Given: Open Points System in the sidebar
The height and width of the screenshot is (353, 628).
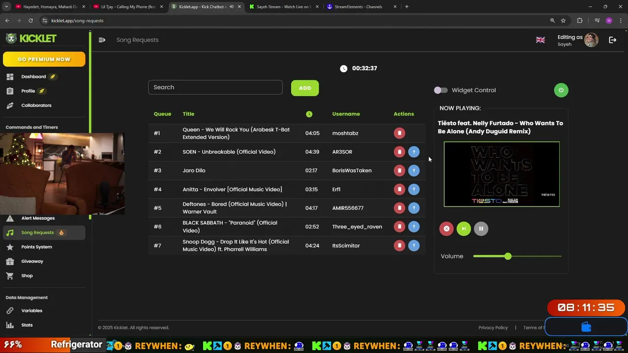Looking at the screenshot, I should [36, 247].
